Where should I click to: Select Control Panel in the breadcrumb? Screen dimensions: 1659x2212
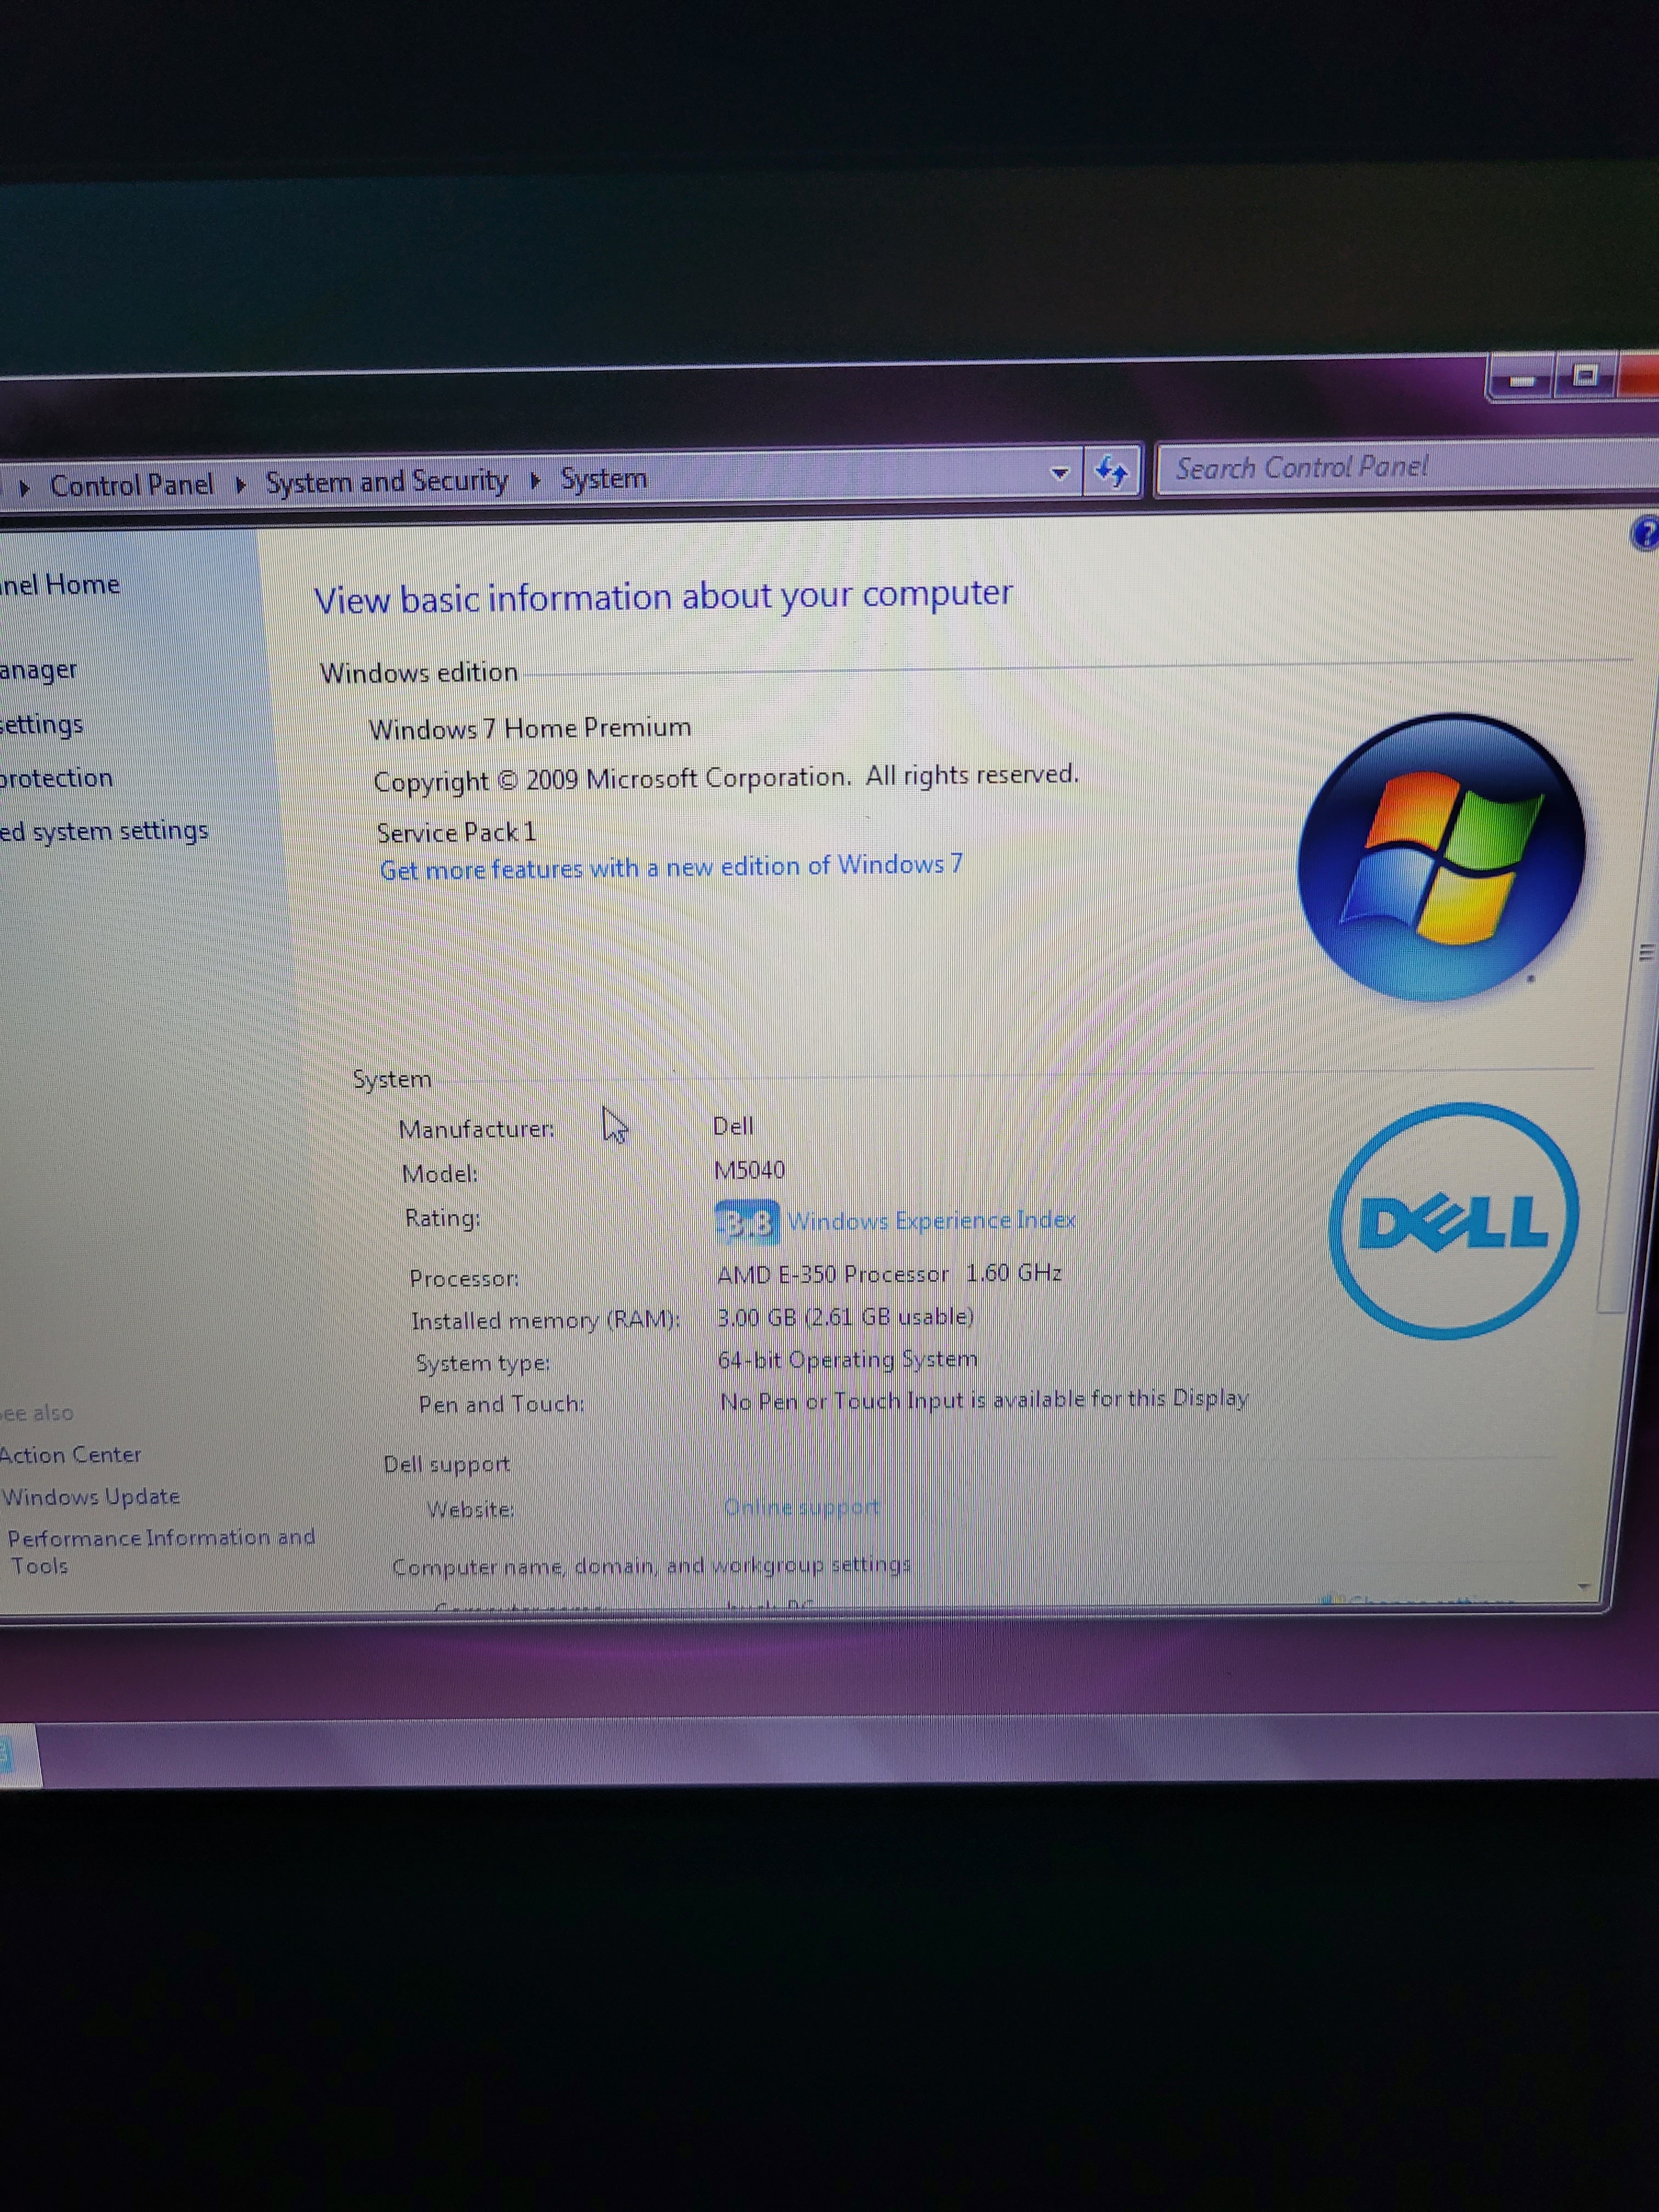point(131,485)
